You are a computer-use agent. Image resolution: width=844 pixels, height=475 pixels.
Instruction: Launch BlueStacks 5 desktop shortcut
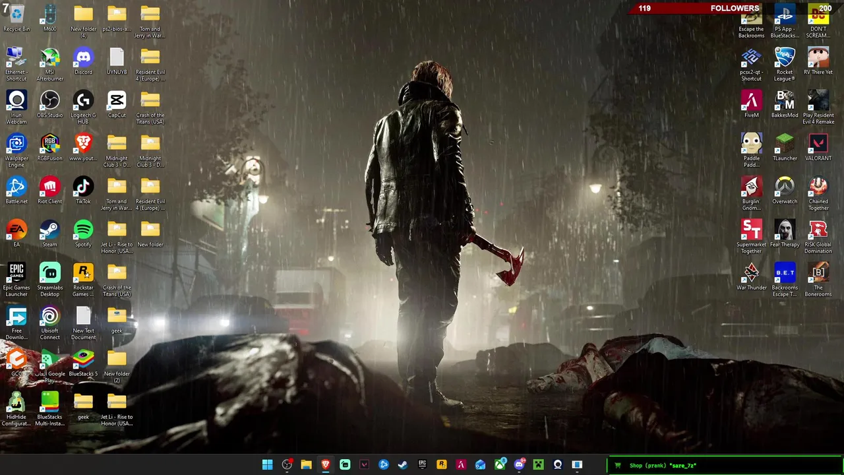[83, 363]
